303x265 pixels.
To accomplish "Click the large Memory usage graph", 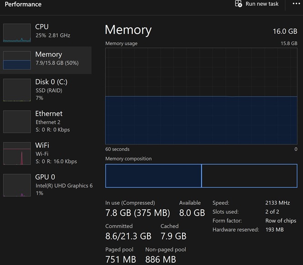I will tap(201, 96).
